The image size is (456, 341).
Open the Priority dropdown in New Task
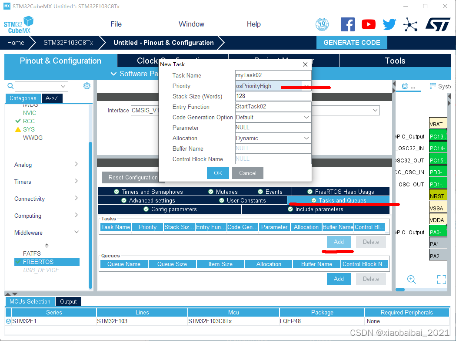tap(306, 86)
